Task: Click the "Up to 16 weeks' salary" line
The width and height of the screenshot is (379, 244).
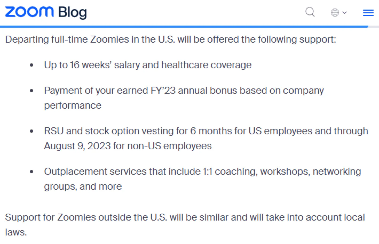Action: coord(148,65)
